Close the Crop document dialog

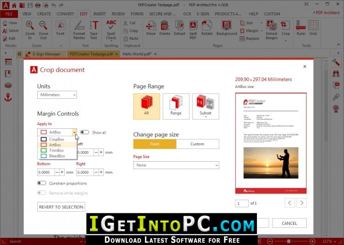(x=305, y=66)
